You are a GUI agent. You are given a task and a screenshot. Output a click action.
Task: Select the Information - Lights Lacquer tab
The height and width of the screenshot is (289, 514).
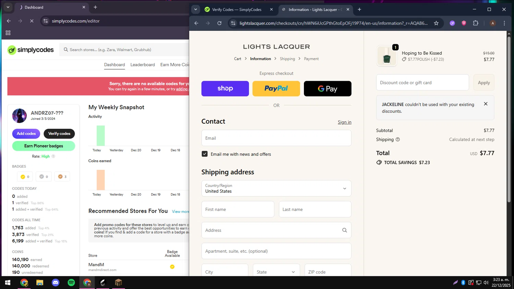315,10
